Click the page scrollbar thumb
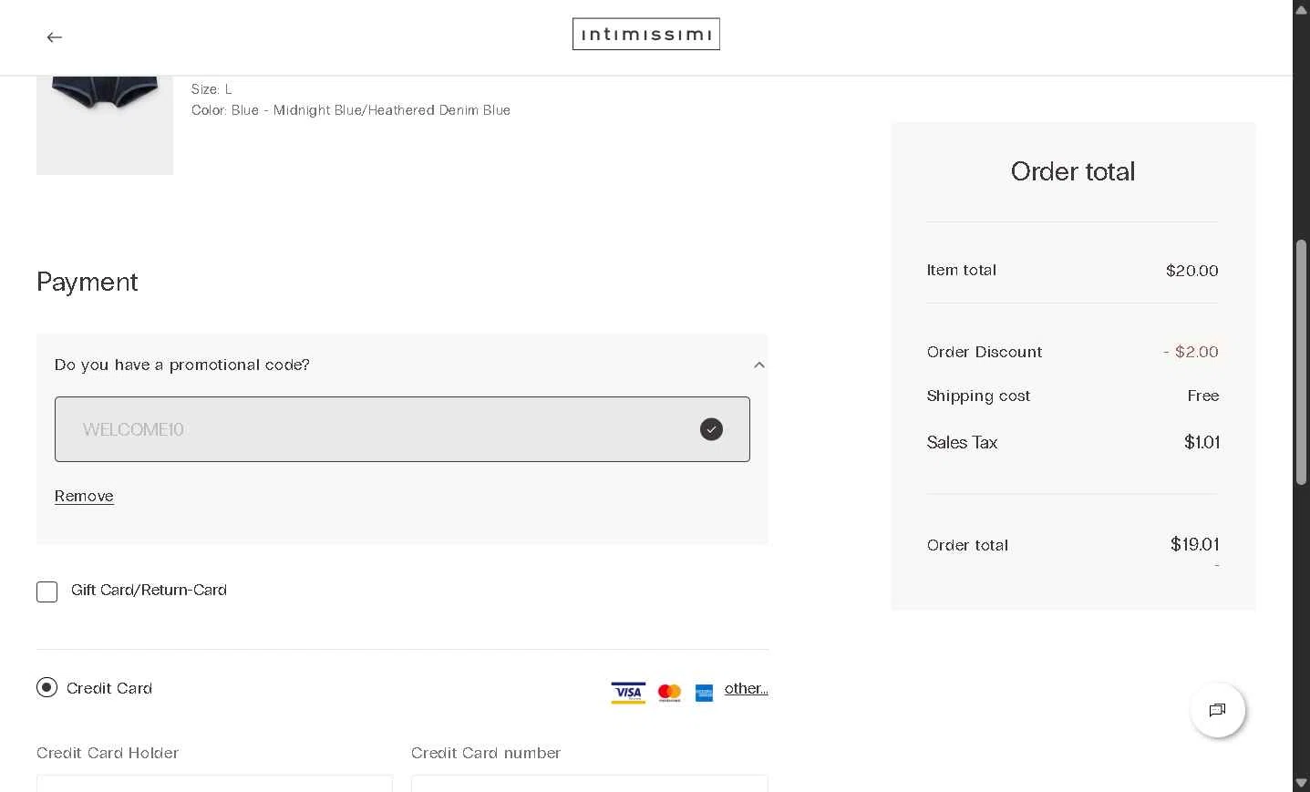This screenshot has height=792, width=1310. [1301, 362]
